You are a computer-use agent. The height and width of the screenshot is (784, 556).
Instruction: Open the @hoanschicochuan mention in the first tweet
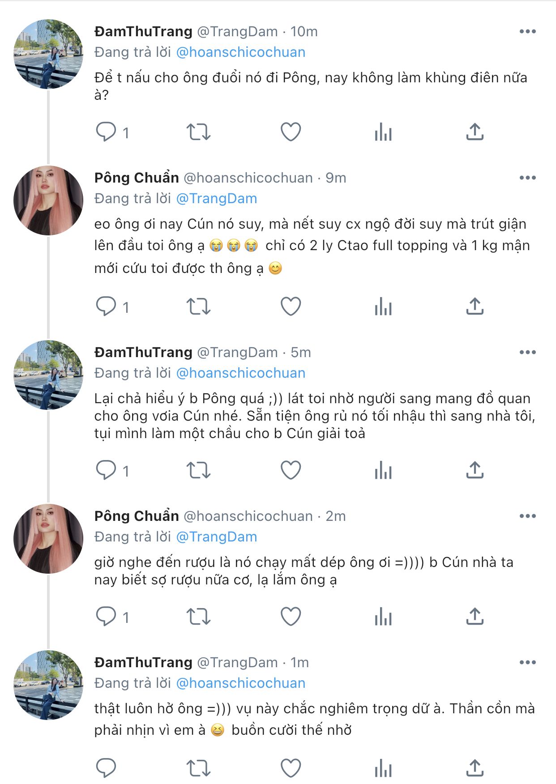click(240, 52)
